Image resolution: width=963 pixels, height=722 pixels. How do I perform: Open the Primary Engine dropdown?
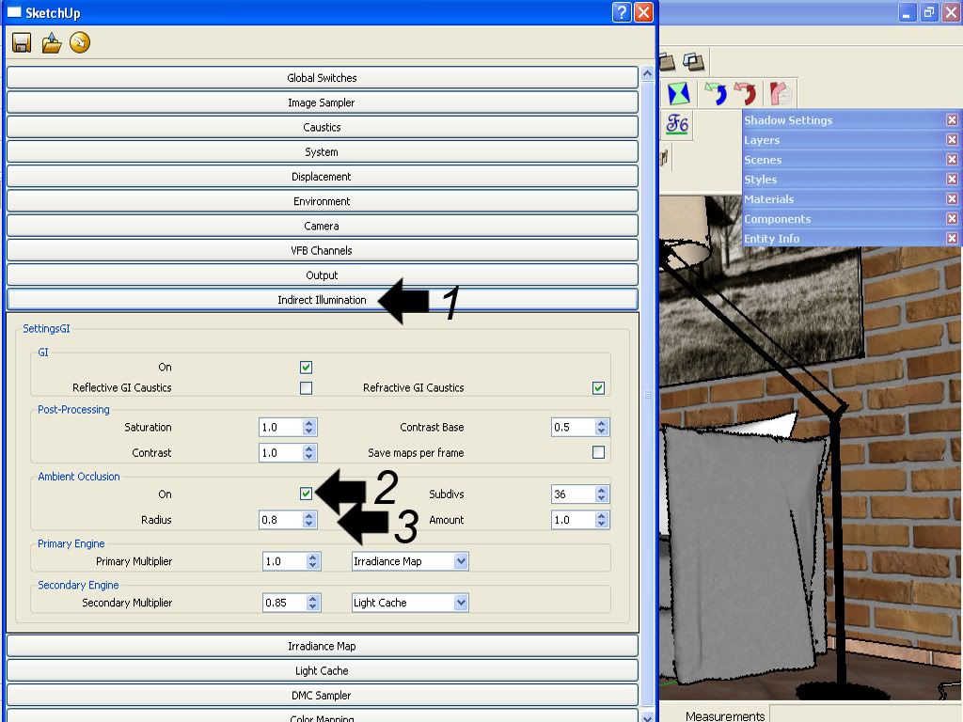tap(410, 561)
